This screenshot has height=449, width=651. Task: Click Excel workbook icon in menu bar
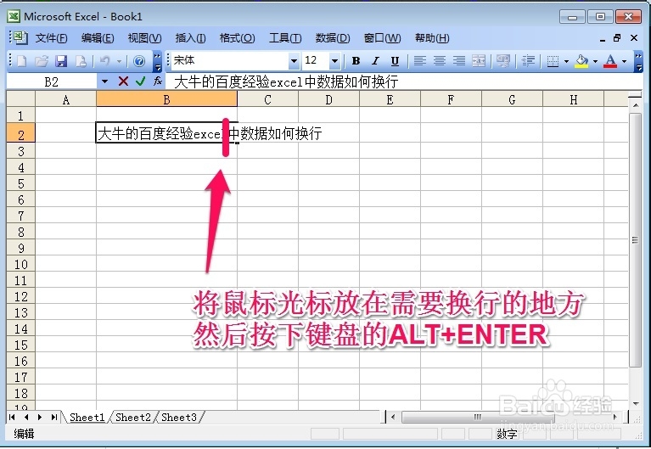[20, 38]
